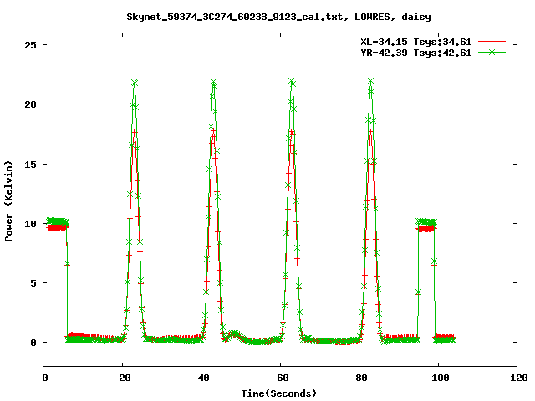Click legend entry YR-42.39 Tsys:42.61
The height and width of the screenshot is (401, 535).
click(416, 53)
